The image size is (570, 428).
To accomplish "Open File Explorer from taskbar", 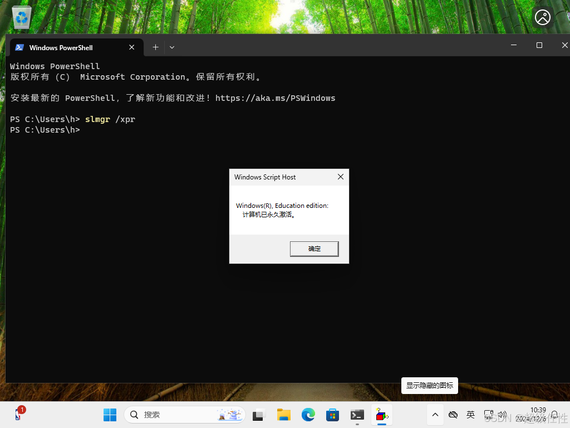I will (283, 415).
